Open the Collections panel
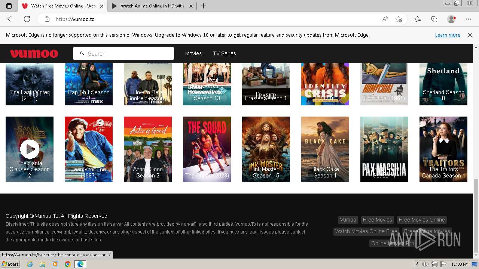The width and height of the screenshot is (479, 269). click(x=434, y=19)
